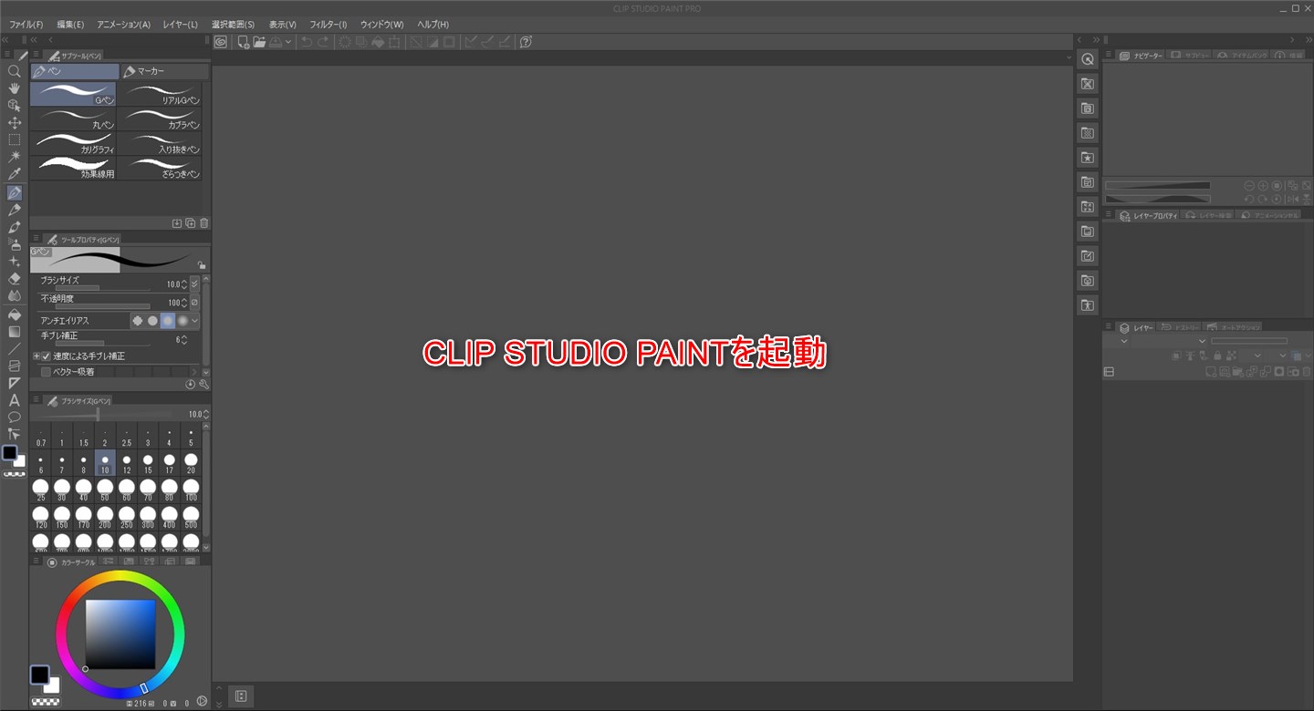Open the フィルター(I) menu
This screenshot has width=1314, height=711.
(x=328, y=25)
